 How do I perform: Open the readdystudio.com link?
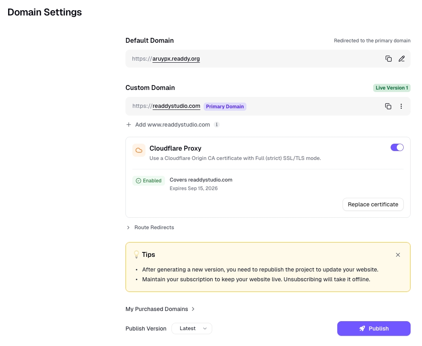(x=176, y=106)
